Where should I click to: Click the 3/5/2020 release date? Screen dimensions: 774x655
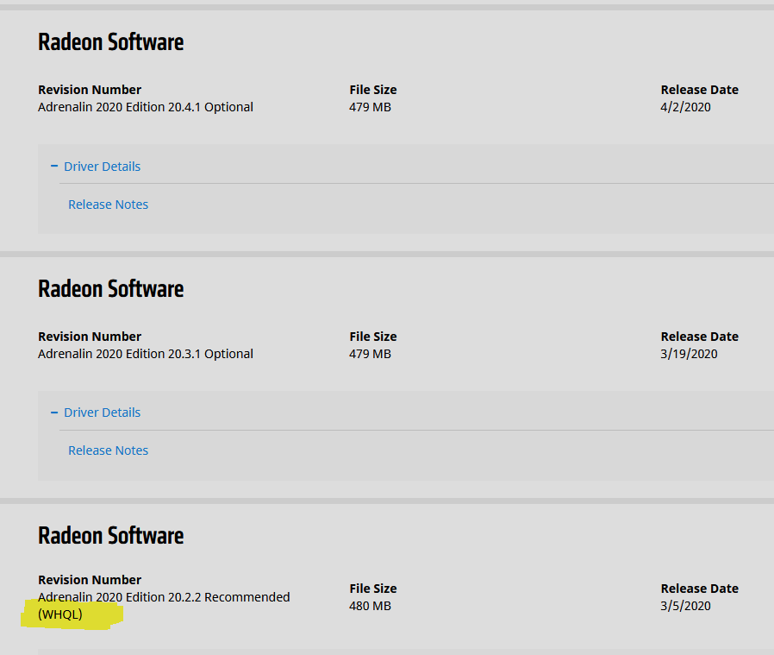tap(685, 606)
